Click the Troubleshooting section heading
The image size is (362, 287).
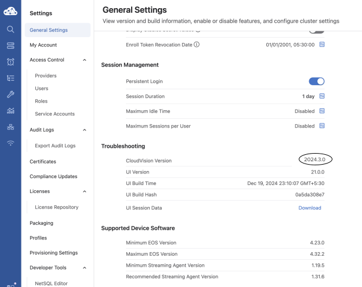[123, 146]
